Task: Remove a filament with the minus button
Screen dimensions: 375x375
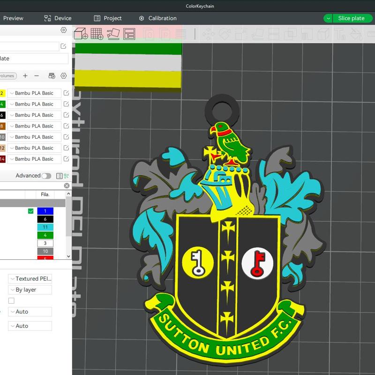Action: tap(37, 76)
